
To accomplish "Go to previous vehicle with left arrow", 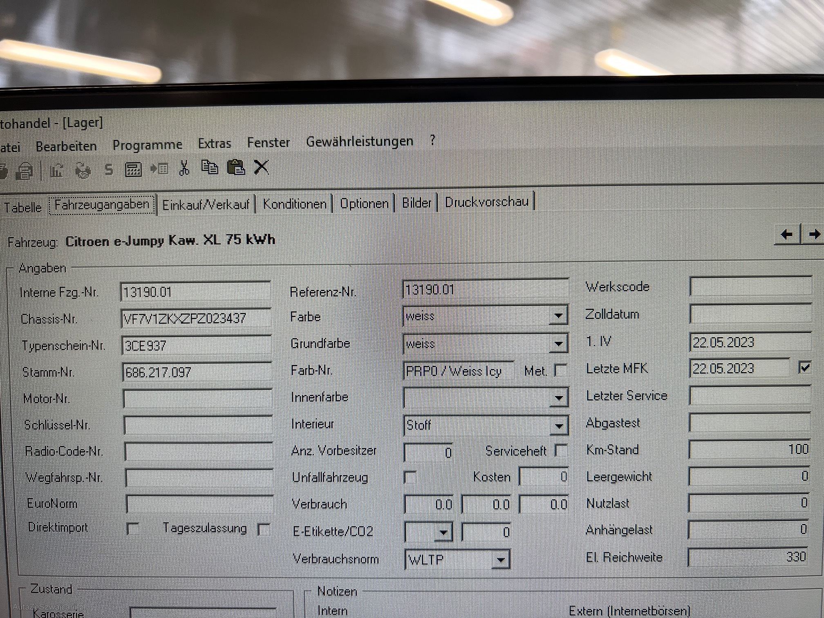I will pos(787,234).
